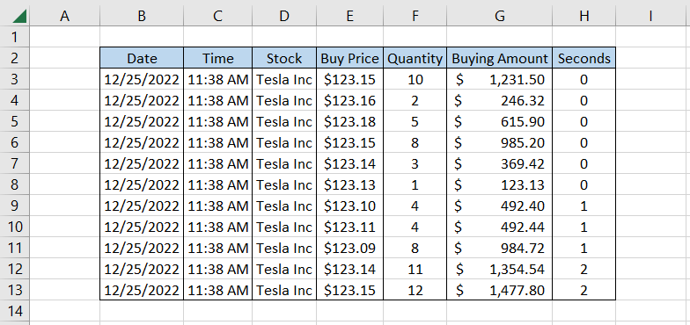
Task: Select row 13 header
Action: pyautogui.click(x=14, y=290)
